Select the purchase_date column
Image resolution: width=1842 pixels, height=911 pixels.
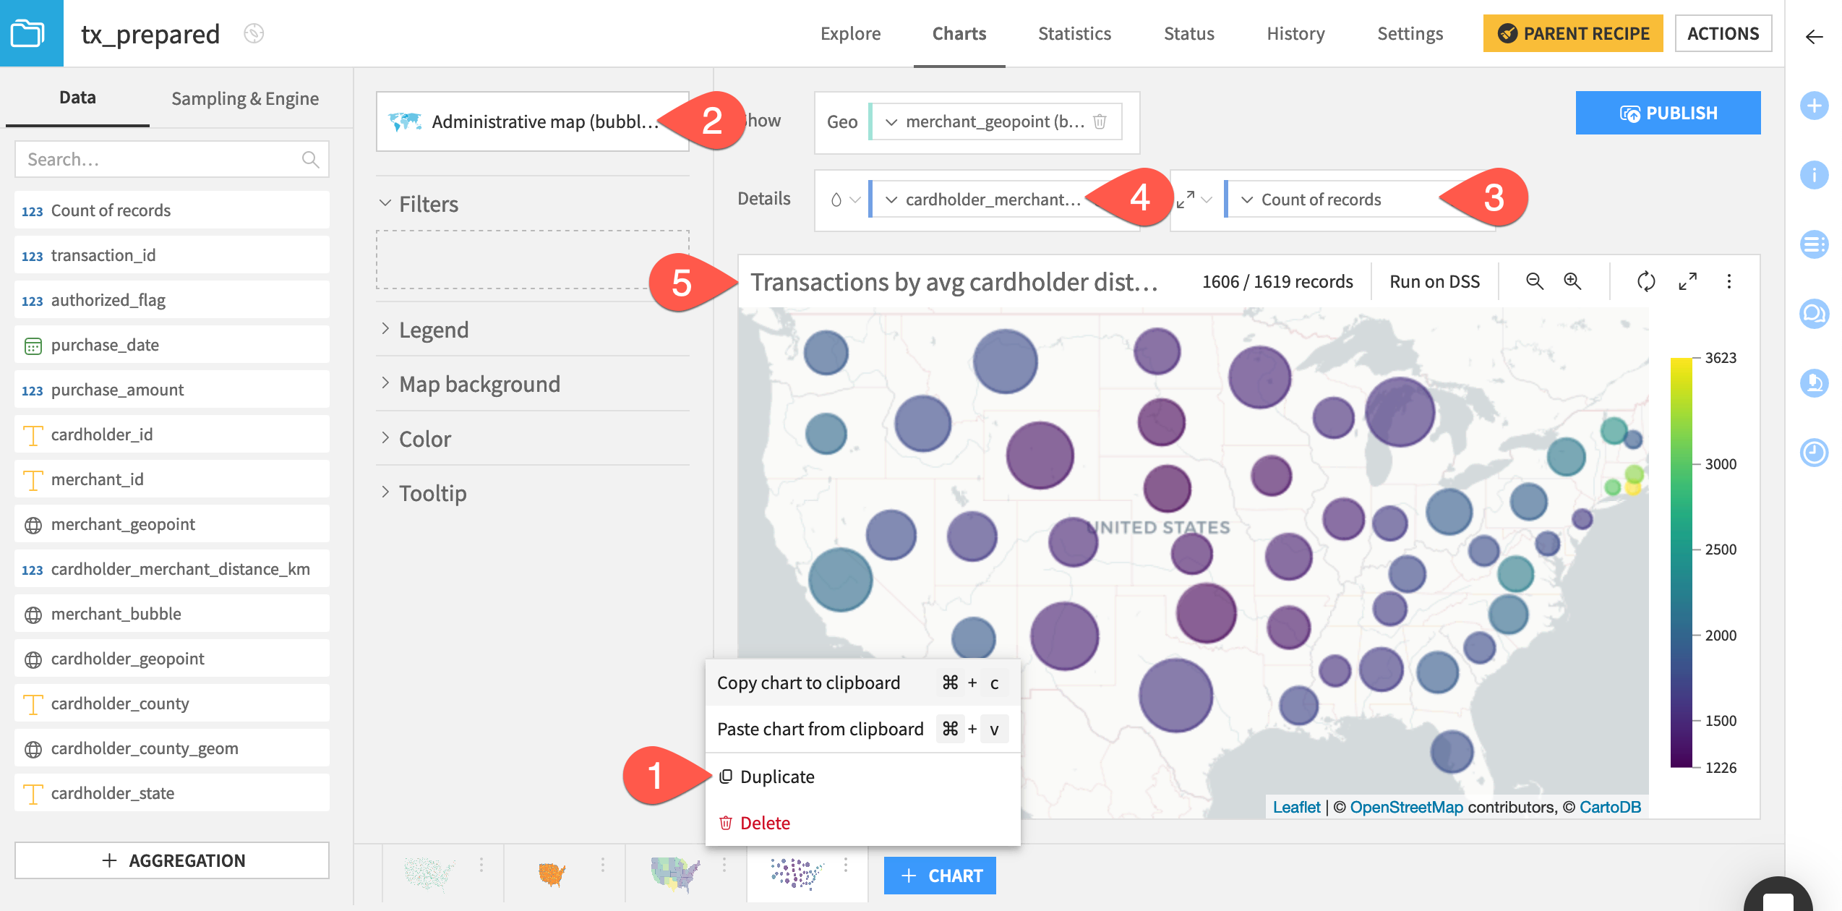coord(172,345)
